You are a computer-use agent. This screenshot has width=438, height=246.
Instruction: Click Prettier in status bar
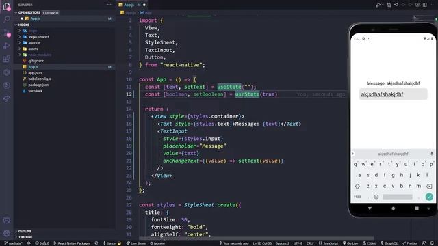410,243
